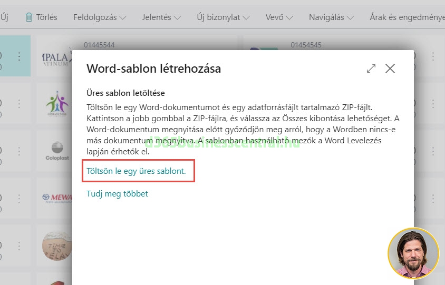Viewport: 445px width, 285px height.
Task: Click the Törlés trash icon
Action: click(x=29, y=17)
